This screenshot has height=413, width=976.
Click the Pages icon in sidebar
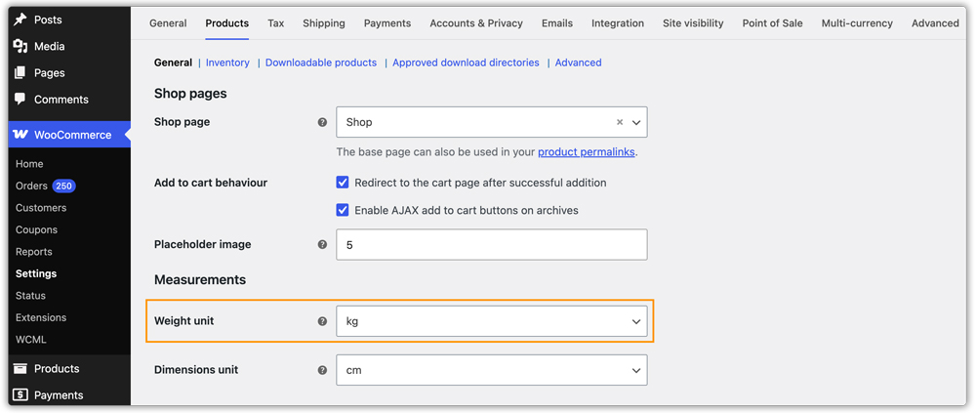click(x=20, y=73)
